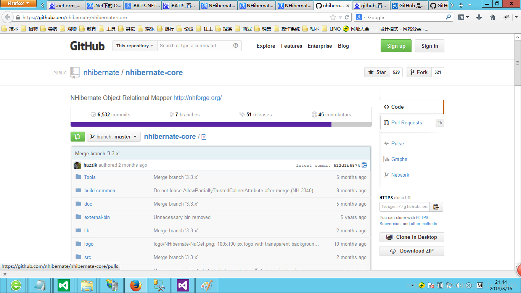Open the Firefox downloads arrow
This screenshot has height=293, width=521.
(x=479, y=17)
